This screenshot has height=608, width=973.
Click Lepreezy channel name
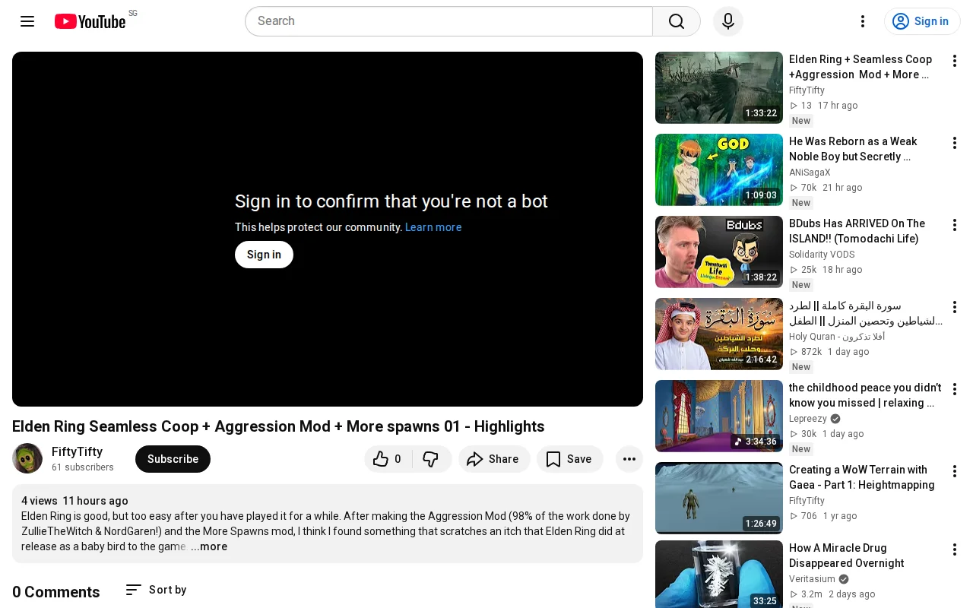tap(808, 419)
